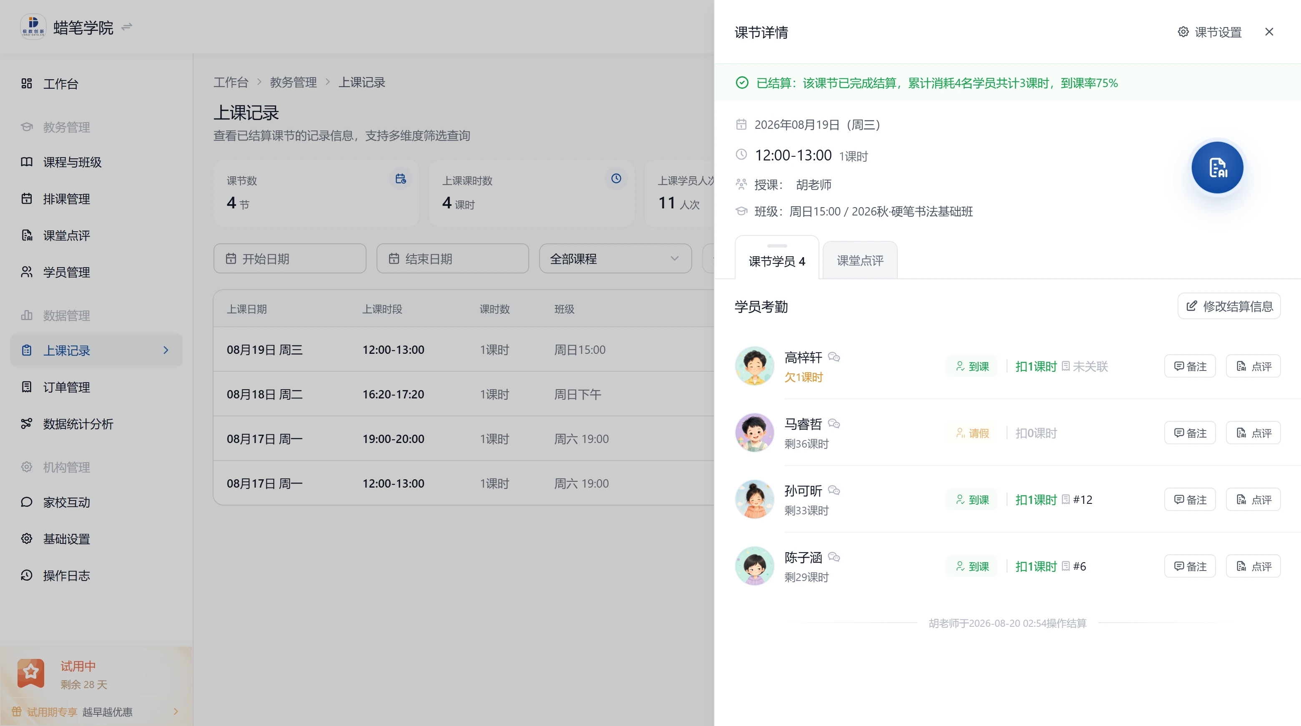This screenshot has width=1301, height=726.
Task: Click 请假 status tag for 马睿哲
Action: click(x=972, y=433)
